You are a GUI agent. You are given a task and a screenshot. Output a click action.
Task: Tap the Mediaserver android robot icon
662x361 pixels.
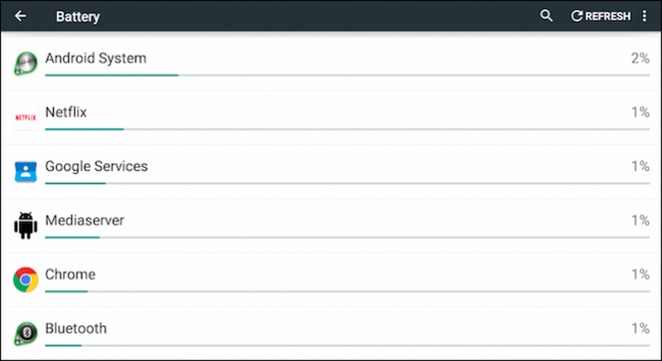pos(26,225)
